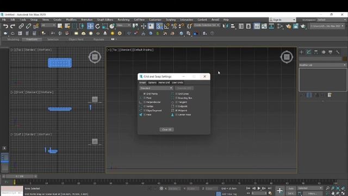Switch to the User Grids tab
348x196 pixels.
178,83
